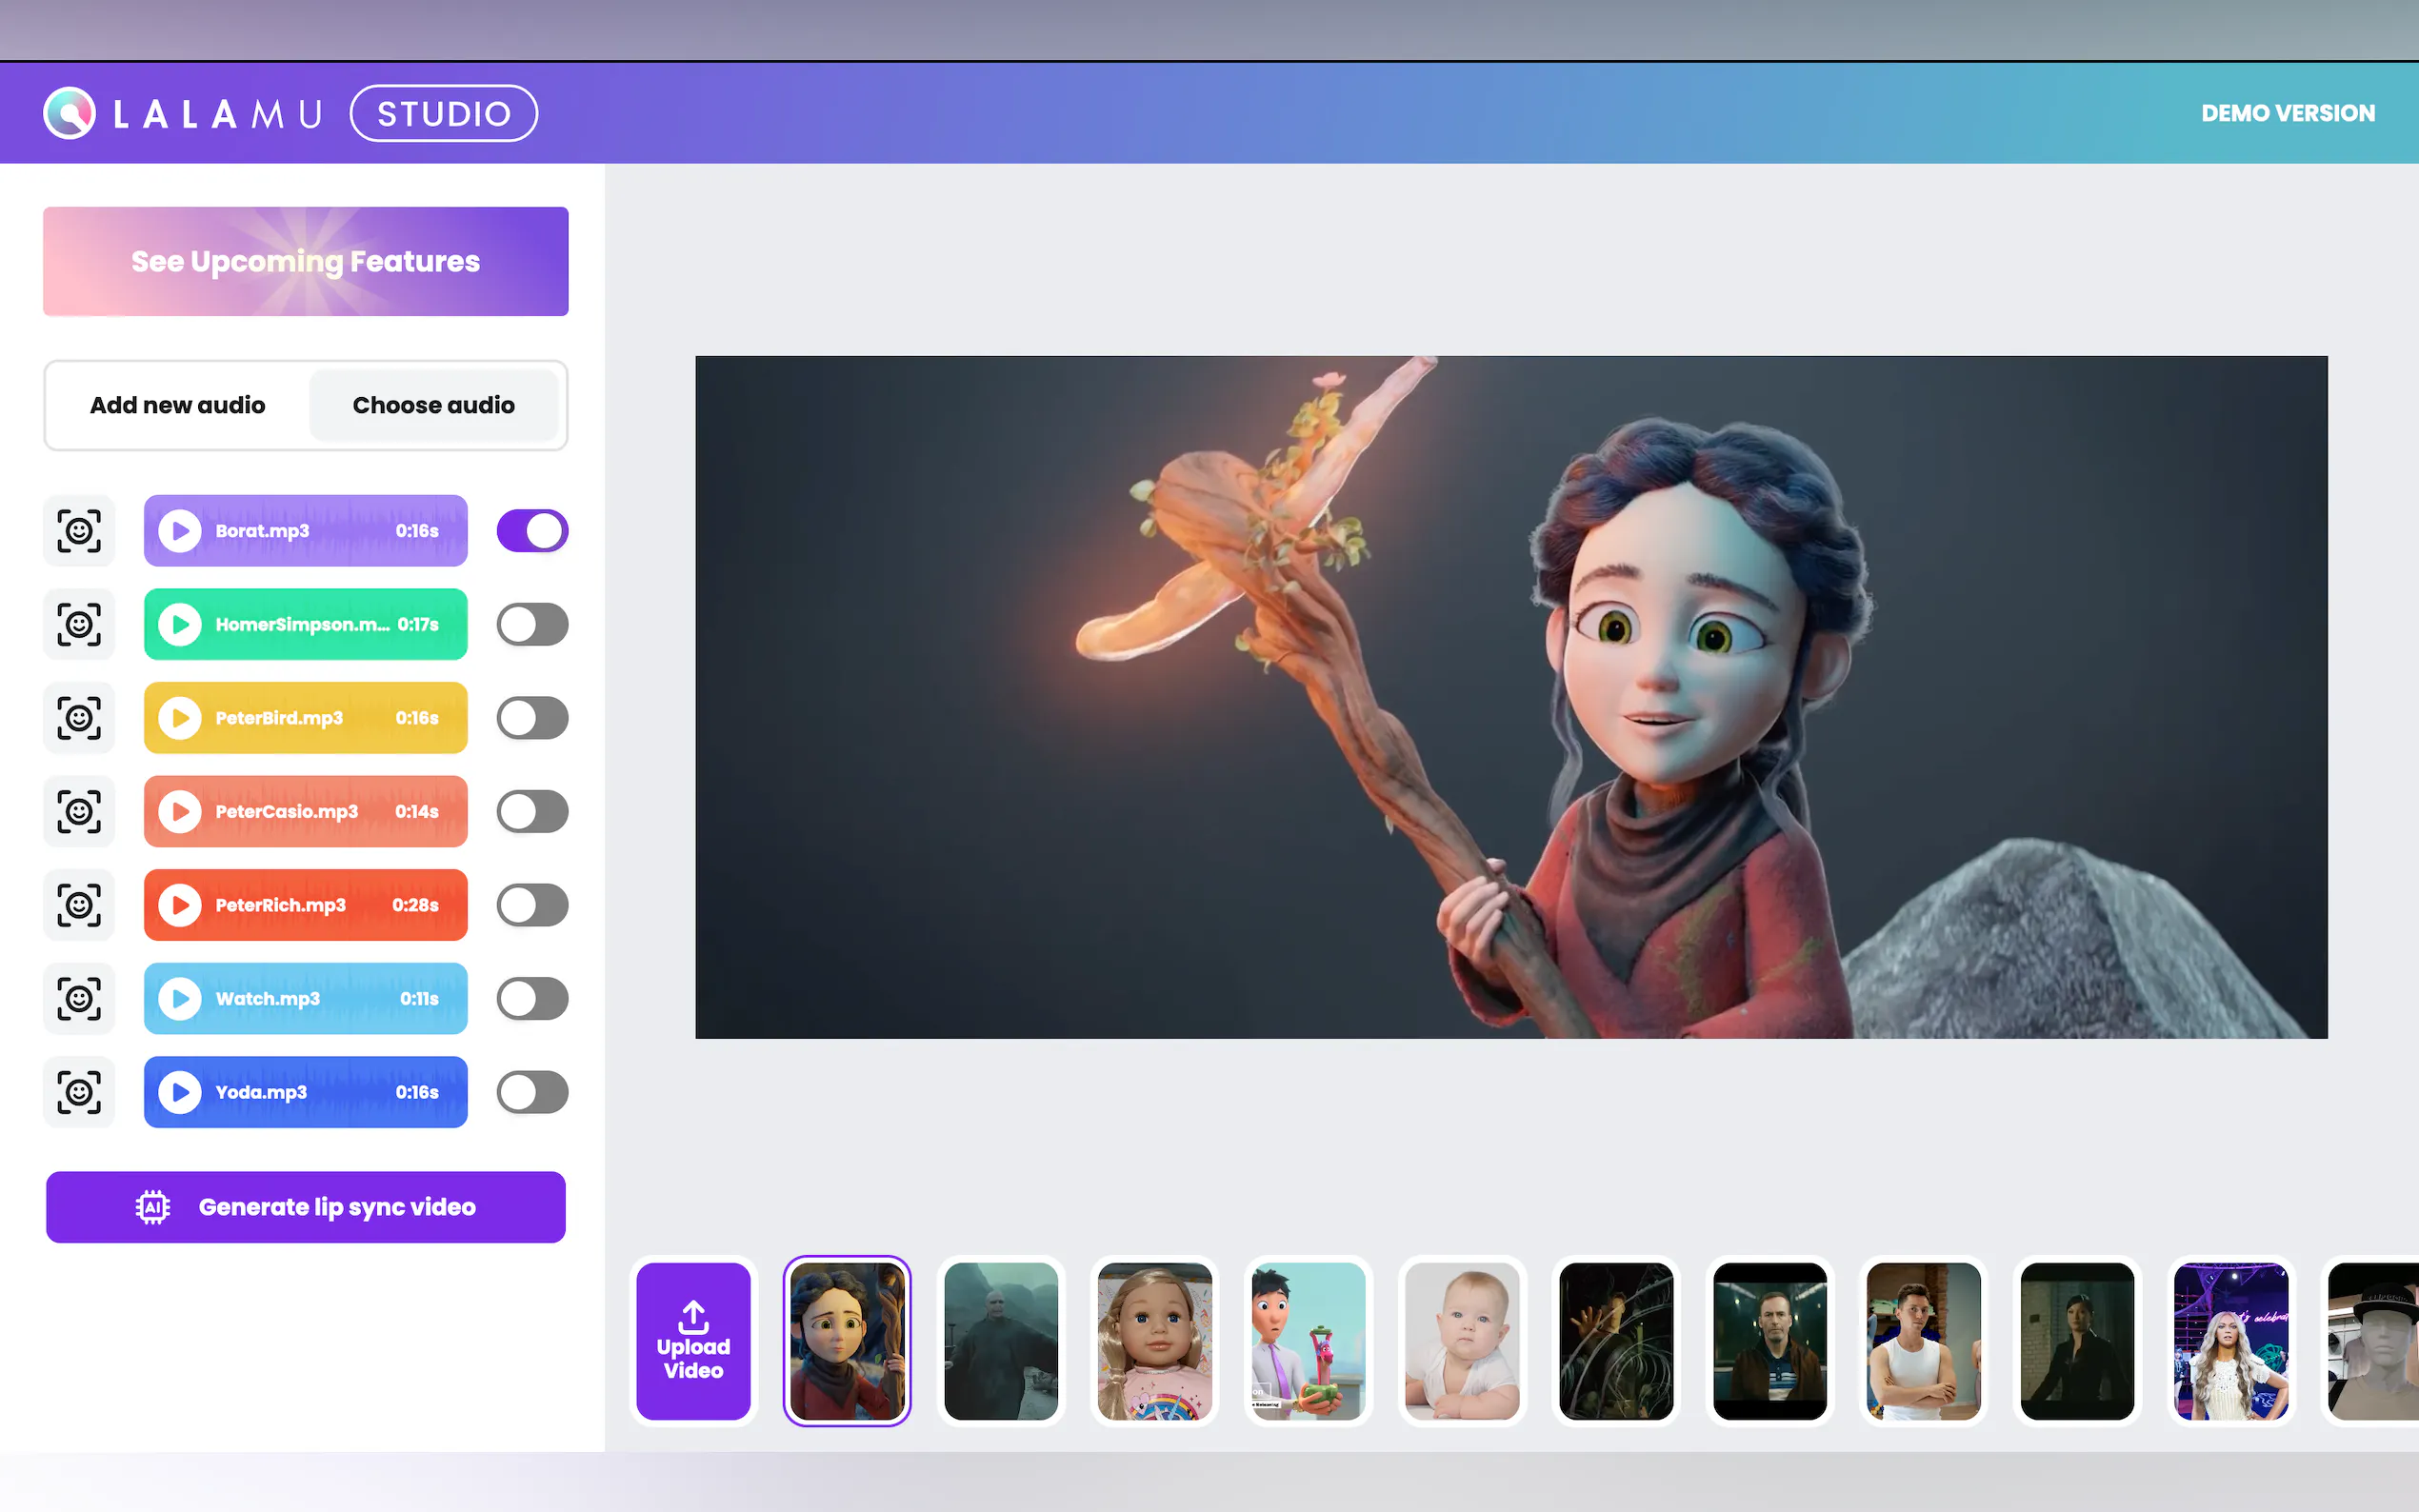
Task: Click the Lalamu logo icon
Action: click(70, 113)
